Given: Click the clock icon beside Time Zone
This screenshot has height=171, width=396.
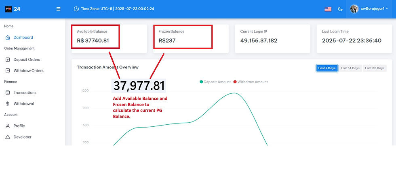Looking at the screenshot, I should point(76,9).
